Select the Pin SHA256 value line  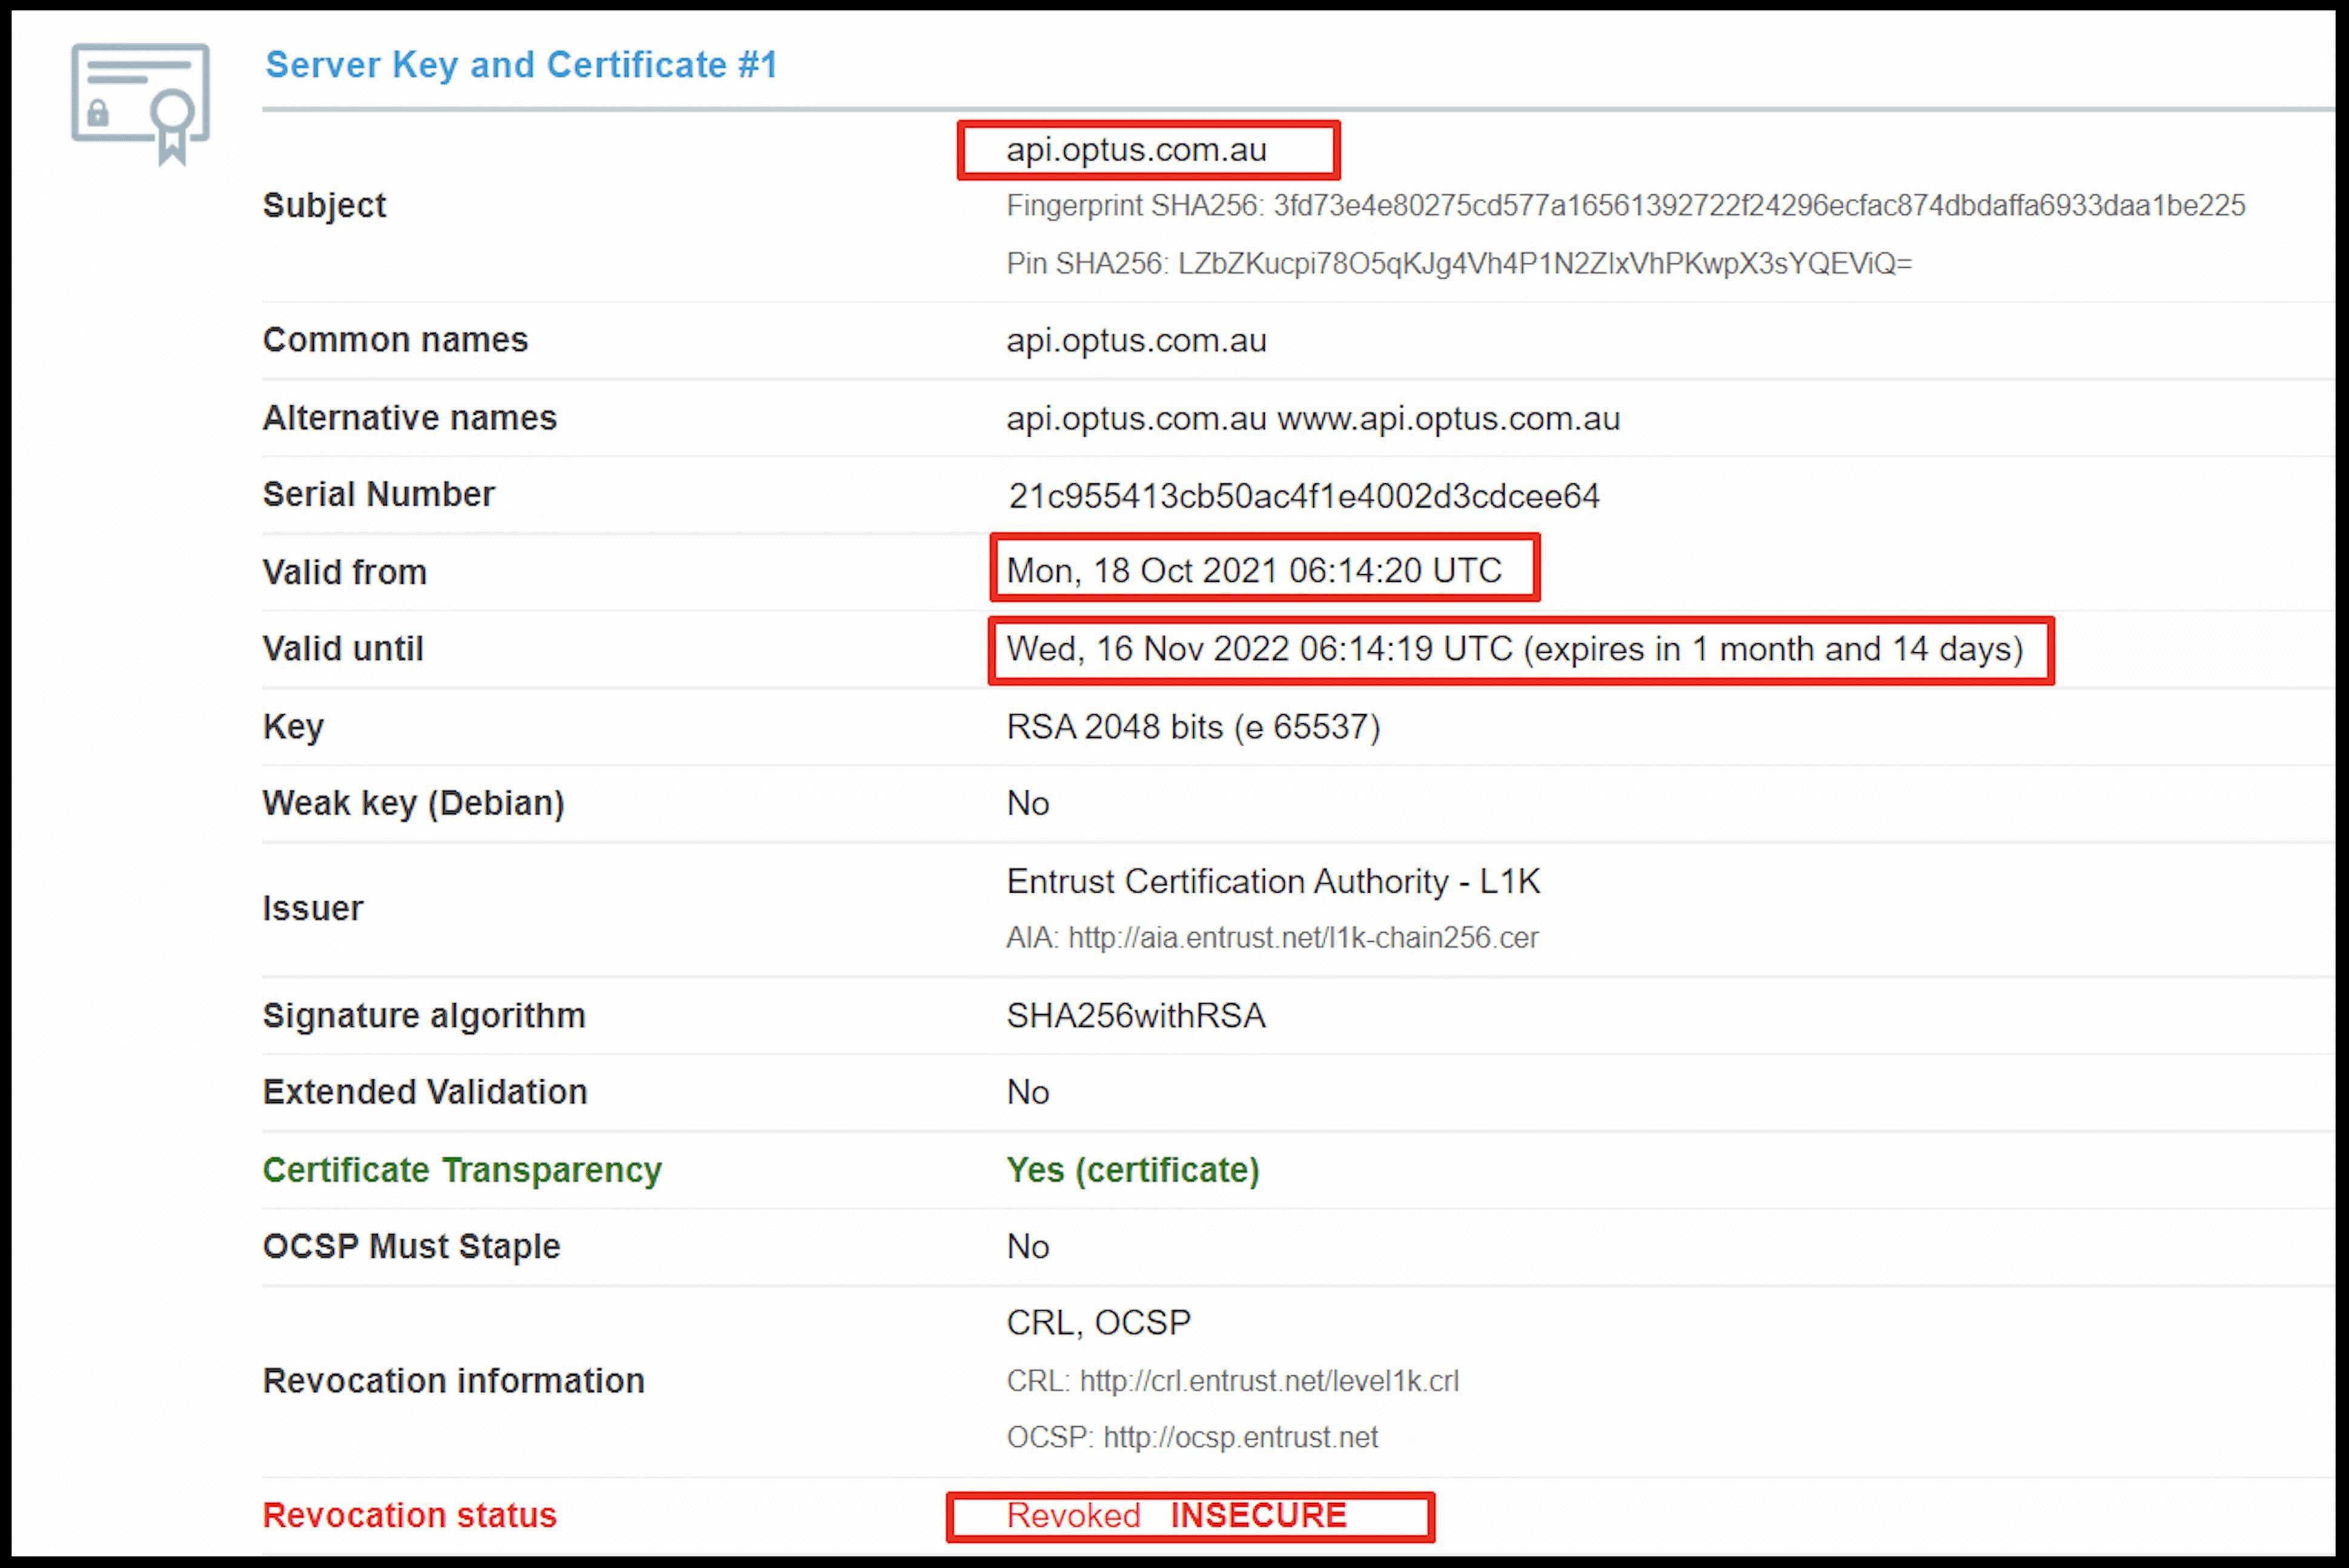tap(1459, 264)
